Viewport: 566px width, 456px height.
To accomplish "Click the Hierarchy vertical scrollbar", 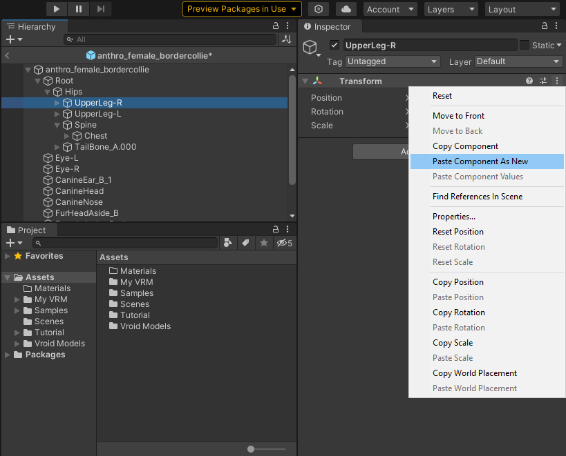I will point(292,130).
